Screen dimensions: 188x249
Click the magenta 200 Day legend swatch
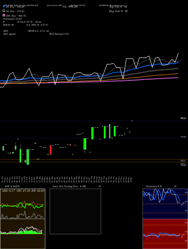4,15
